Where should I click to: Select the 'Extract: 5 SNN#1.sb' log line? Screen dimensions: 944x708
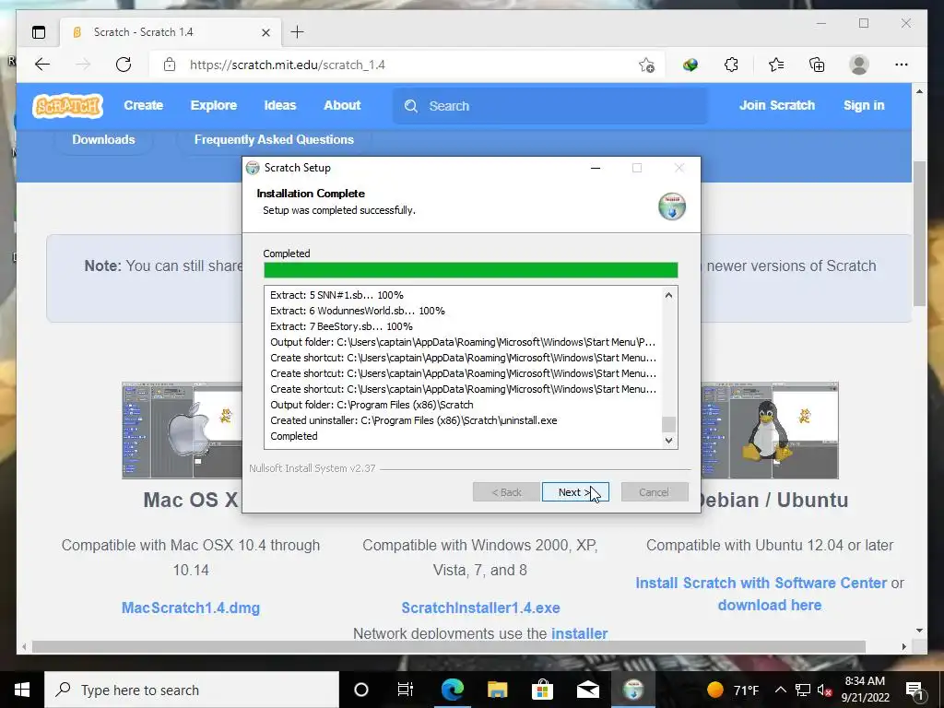(x=336, y=295)
